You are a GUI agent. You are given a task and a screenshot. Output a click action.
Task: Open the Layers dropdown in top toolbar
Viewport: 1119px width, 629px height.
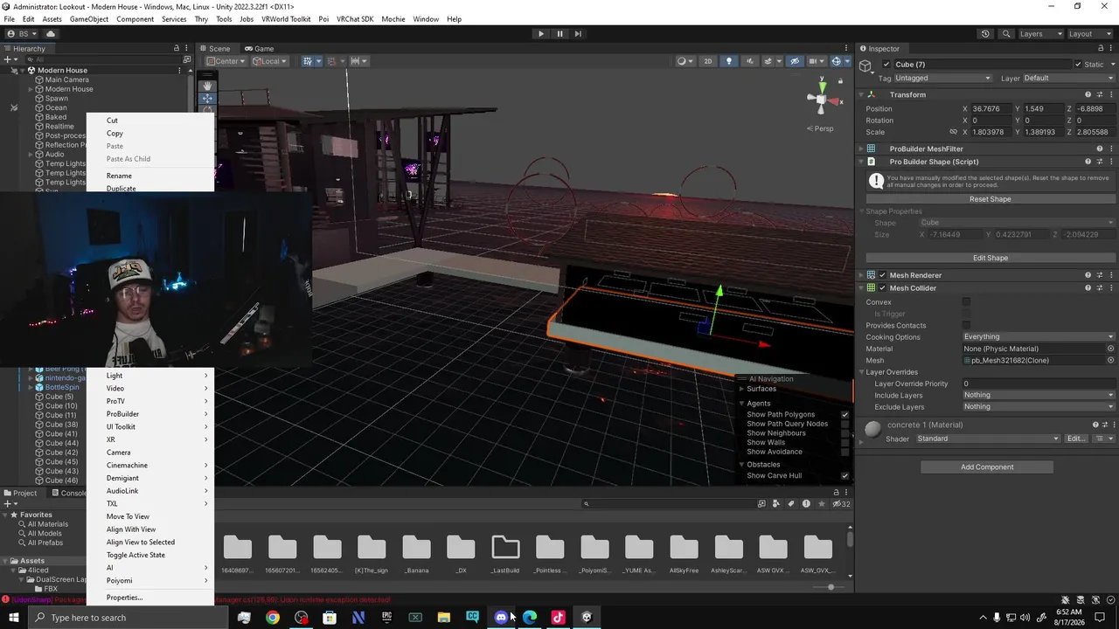point(1041,34)
